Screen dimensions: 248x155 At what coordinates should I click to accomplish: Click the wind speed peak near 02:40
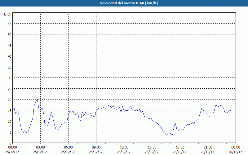click(37, 100)
